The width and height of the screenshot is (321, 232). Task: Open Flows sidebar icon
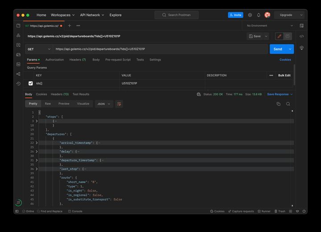18,74
